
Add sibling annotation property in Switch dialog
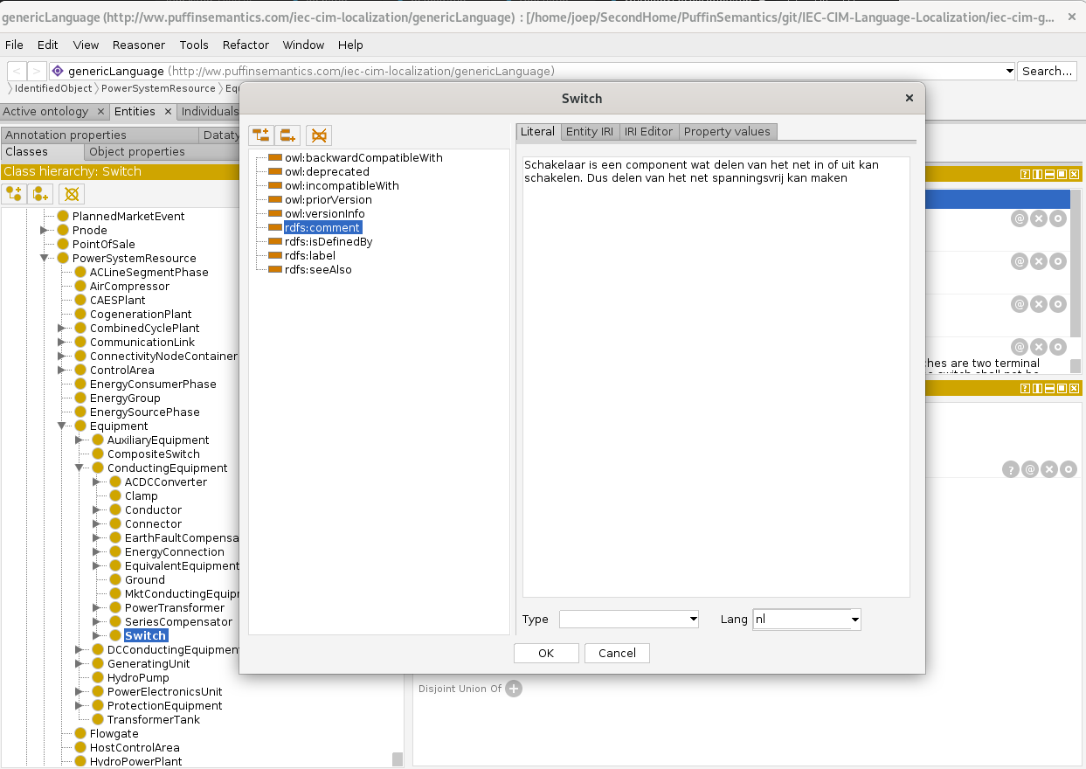288,135
